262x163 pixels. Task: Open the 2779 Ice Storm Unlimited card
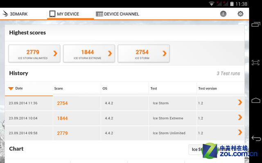click(34, 53)
